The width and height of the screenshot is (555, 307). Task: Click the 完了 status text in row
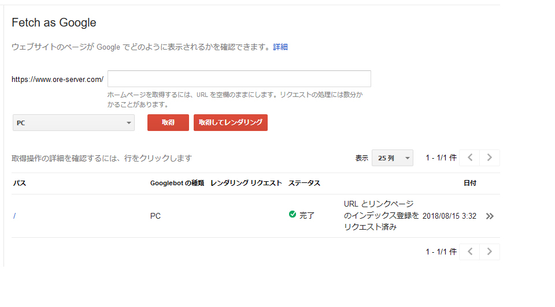pyautogui.click(x=307, y=215)
